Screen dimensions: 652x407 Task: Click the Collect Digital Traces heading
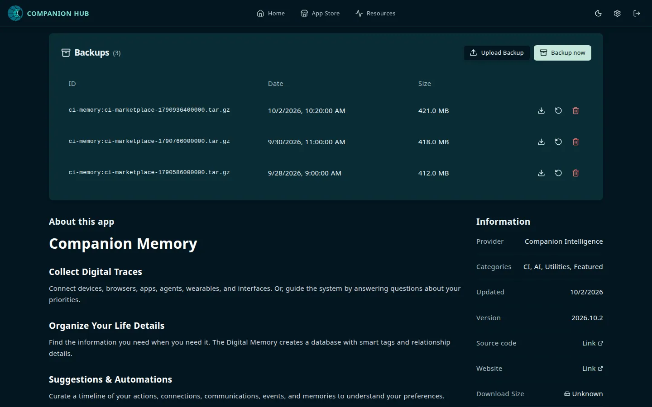[96, 272]
